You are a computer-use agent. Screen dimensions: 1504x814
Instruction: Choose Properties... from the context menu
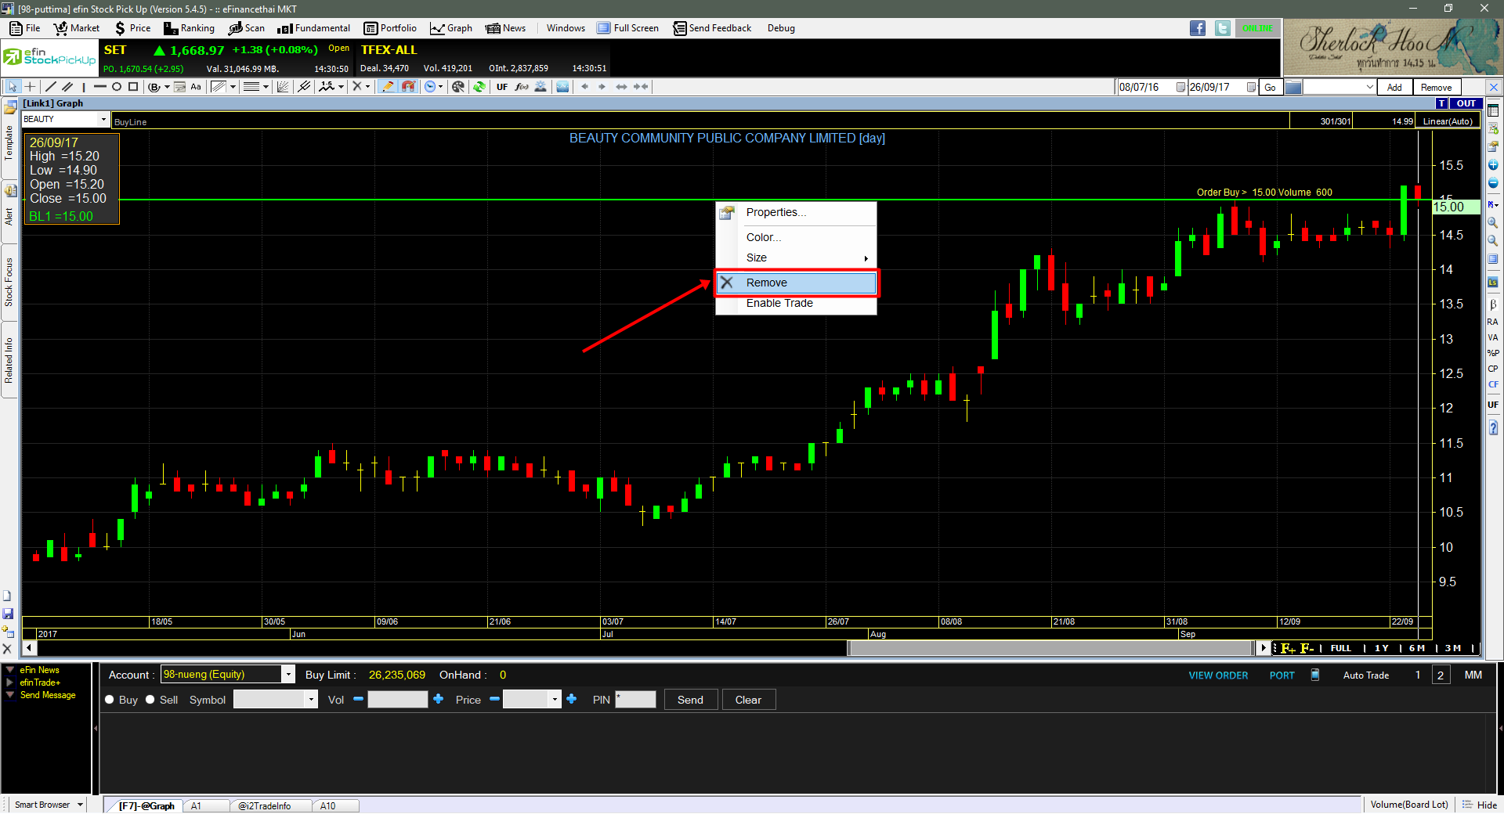click(796, 212)
